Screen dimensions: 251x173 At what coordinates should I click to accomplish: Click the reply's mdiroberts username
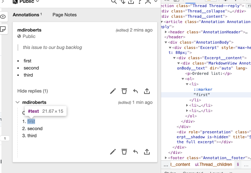click(x=34, y=102)
